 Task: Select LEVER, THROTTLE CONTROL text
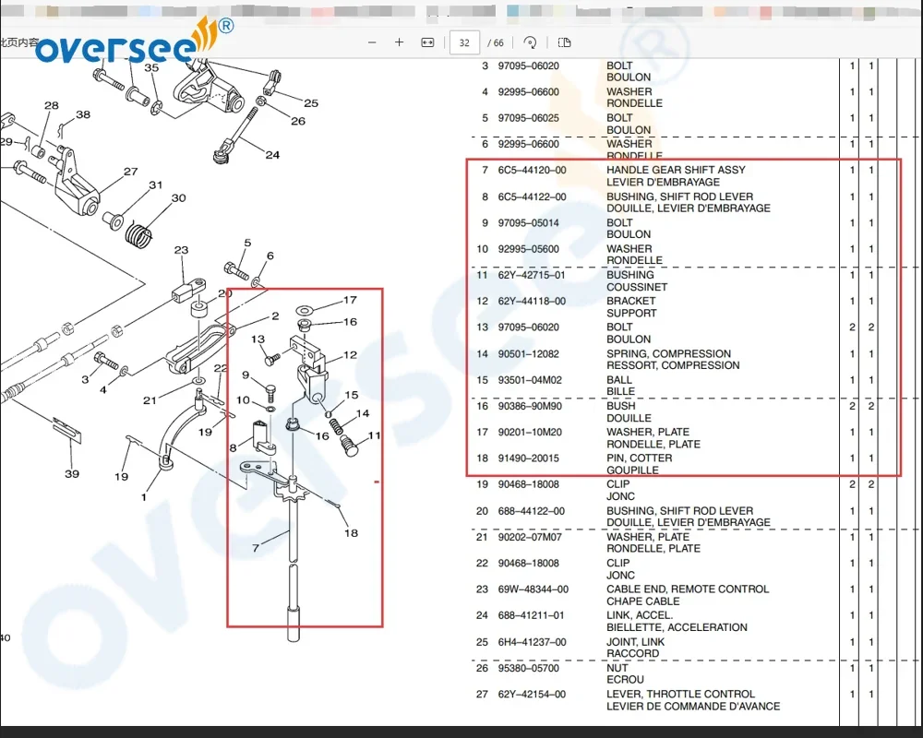tap(680, 695)
